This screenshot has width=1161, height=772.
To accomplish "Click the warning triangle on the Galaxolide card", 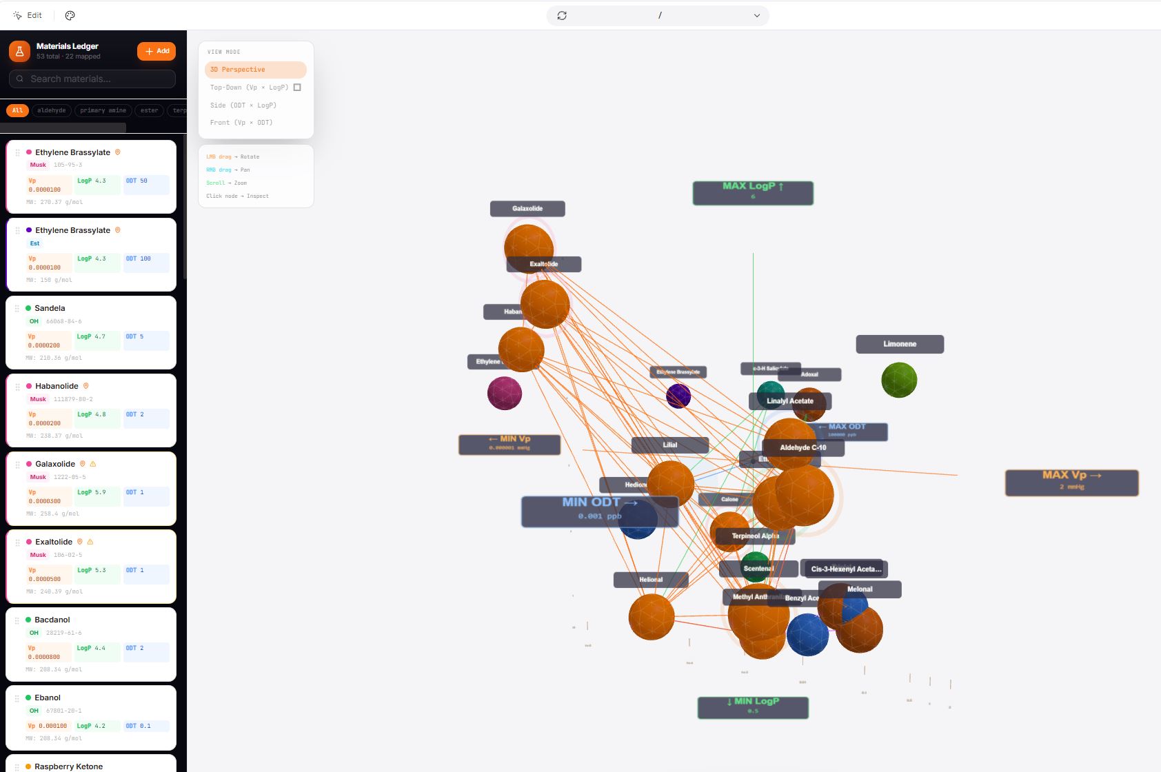I will point(93,464).
